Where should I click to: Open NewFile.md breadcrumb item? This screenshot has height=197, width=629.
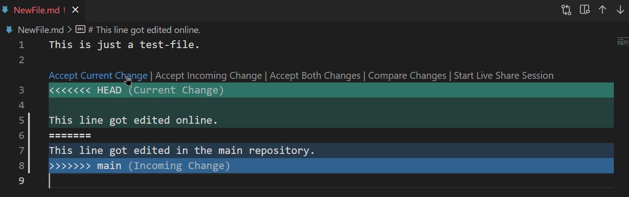pos(40,30)
